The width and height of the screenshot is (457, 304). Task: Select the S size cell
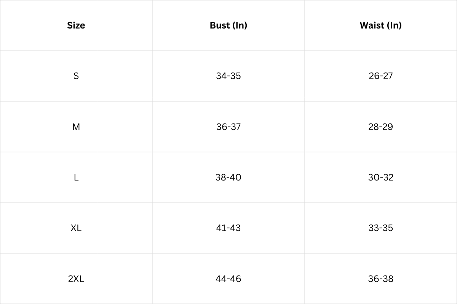[76, 76]
